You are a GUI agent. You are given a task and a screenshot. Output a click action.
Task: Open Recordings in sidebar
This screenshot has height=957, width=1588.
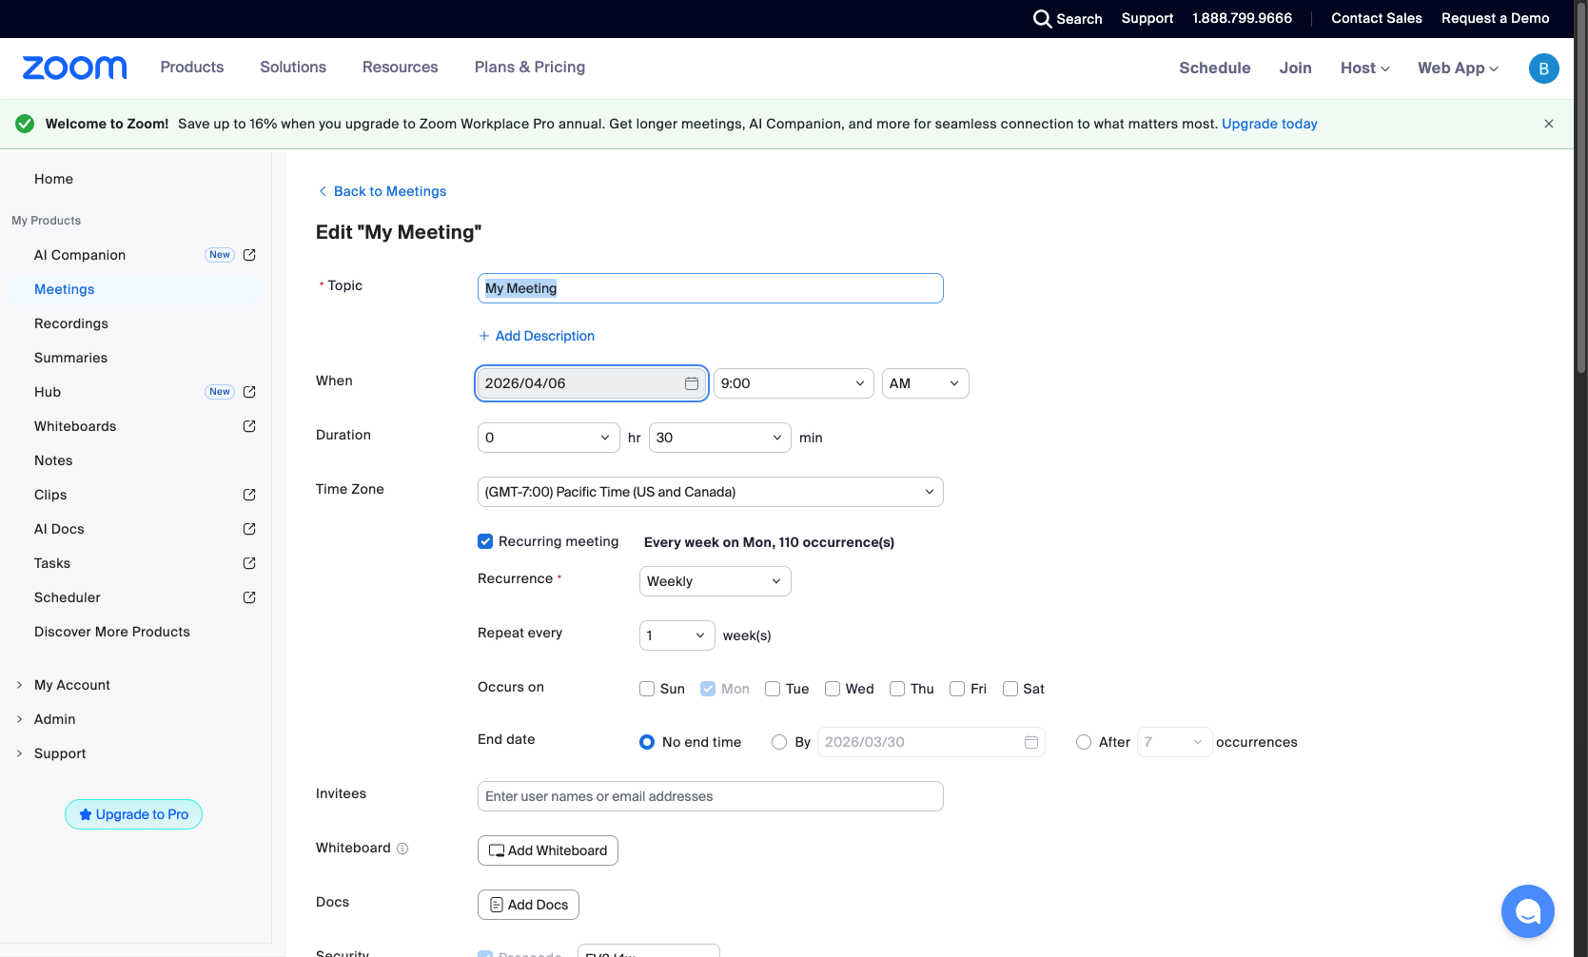tap(71, 323)
